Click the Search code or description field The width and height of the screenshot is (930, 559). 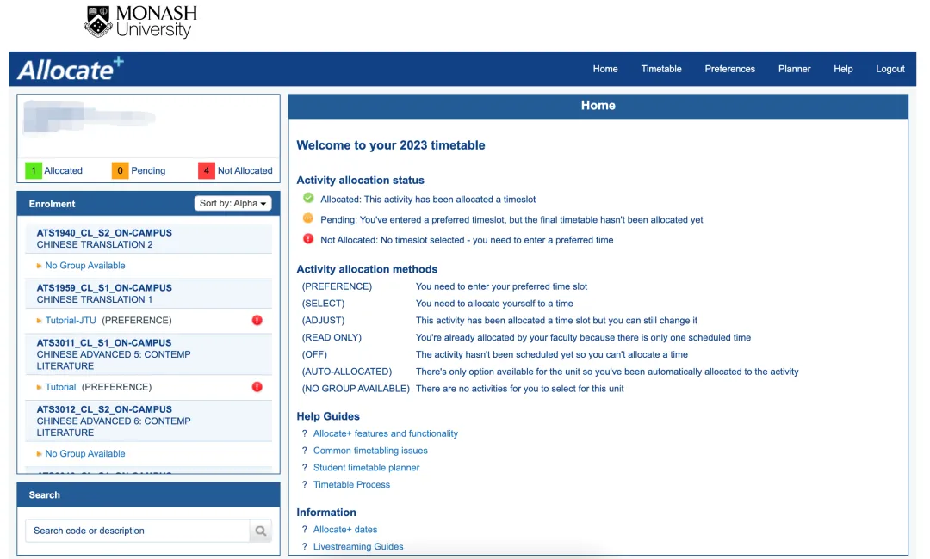pyautogui.click(x=138, y=531)
